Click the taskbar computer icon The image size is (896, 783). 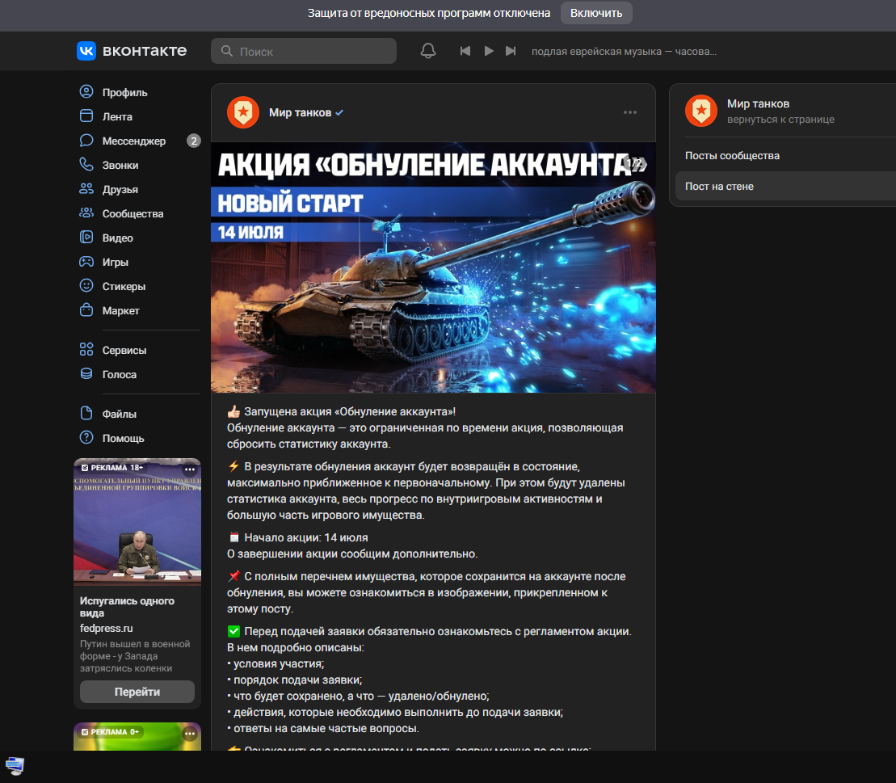pyautogui.click(x=15, y=765)
